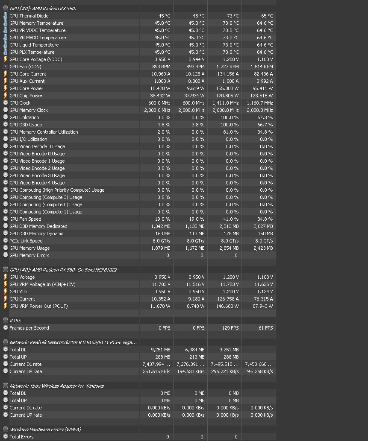
Task: Select the GPU VR MVDD Temperature row
Action: click(138, 38)
